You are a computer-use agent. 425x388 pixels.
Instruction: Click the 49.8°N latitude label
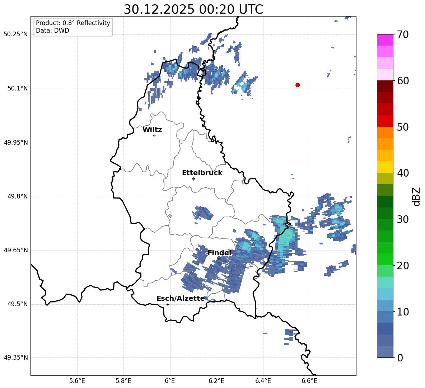click(18, 196)
